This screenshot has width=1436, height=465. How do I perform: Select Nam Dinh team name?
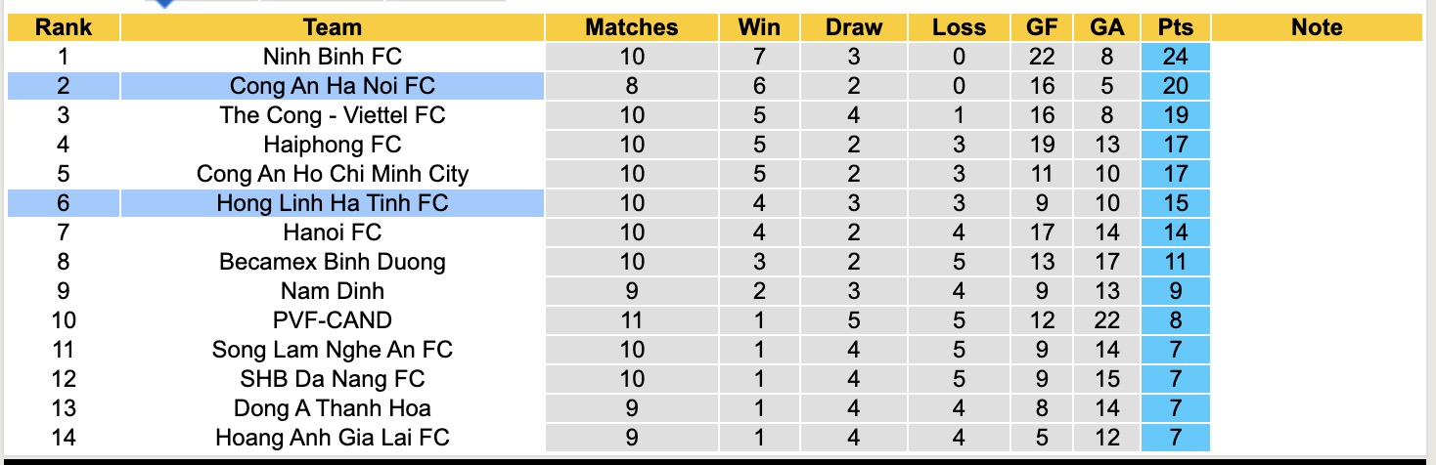pos(333,291)
